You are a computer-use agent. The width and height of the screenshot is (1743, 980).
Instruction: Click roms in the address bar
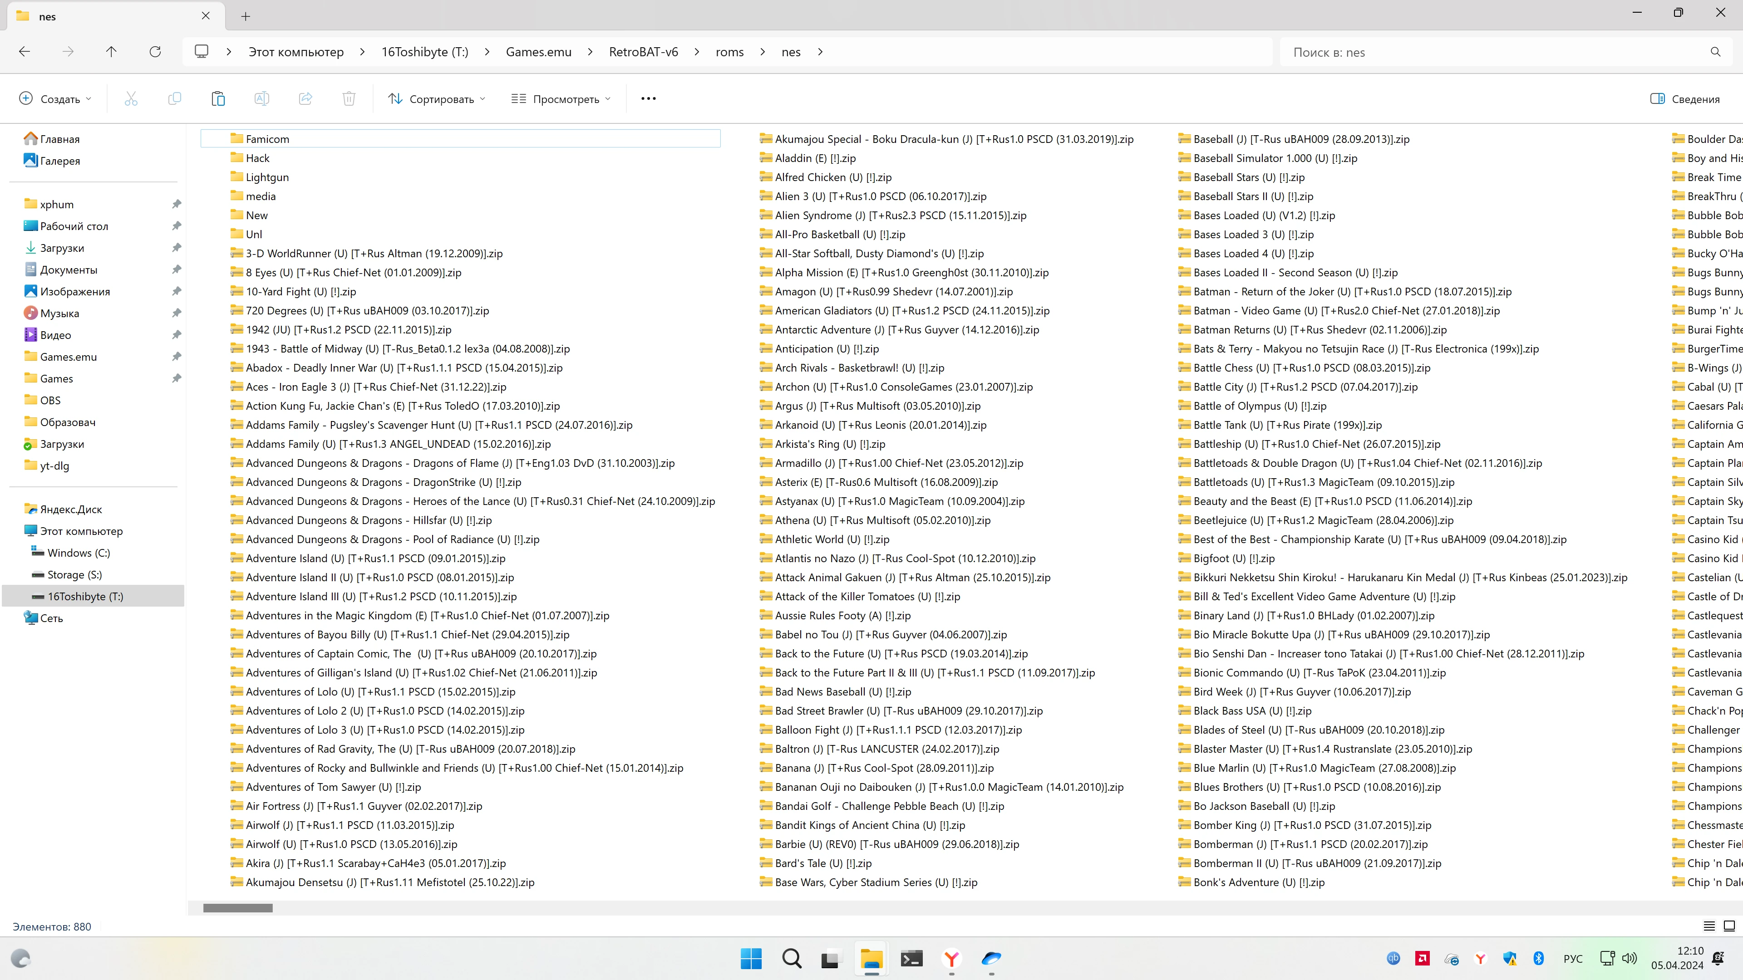point(729,52)
